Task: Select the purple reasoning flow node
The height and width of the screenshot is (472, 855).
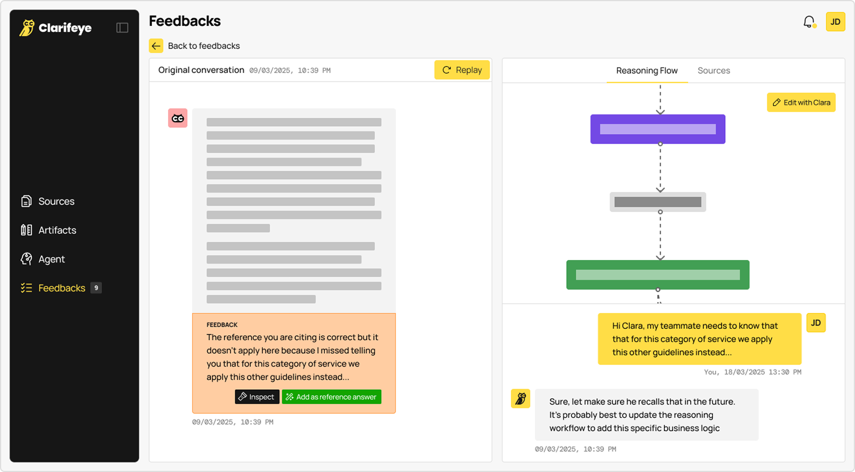Action: pyautogui.click(x=658, y=129)
